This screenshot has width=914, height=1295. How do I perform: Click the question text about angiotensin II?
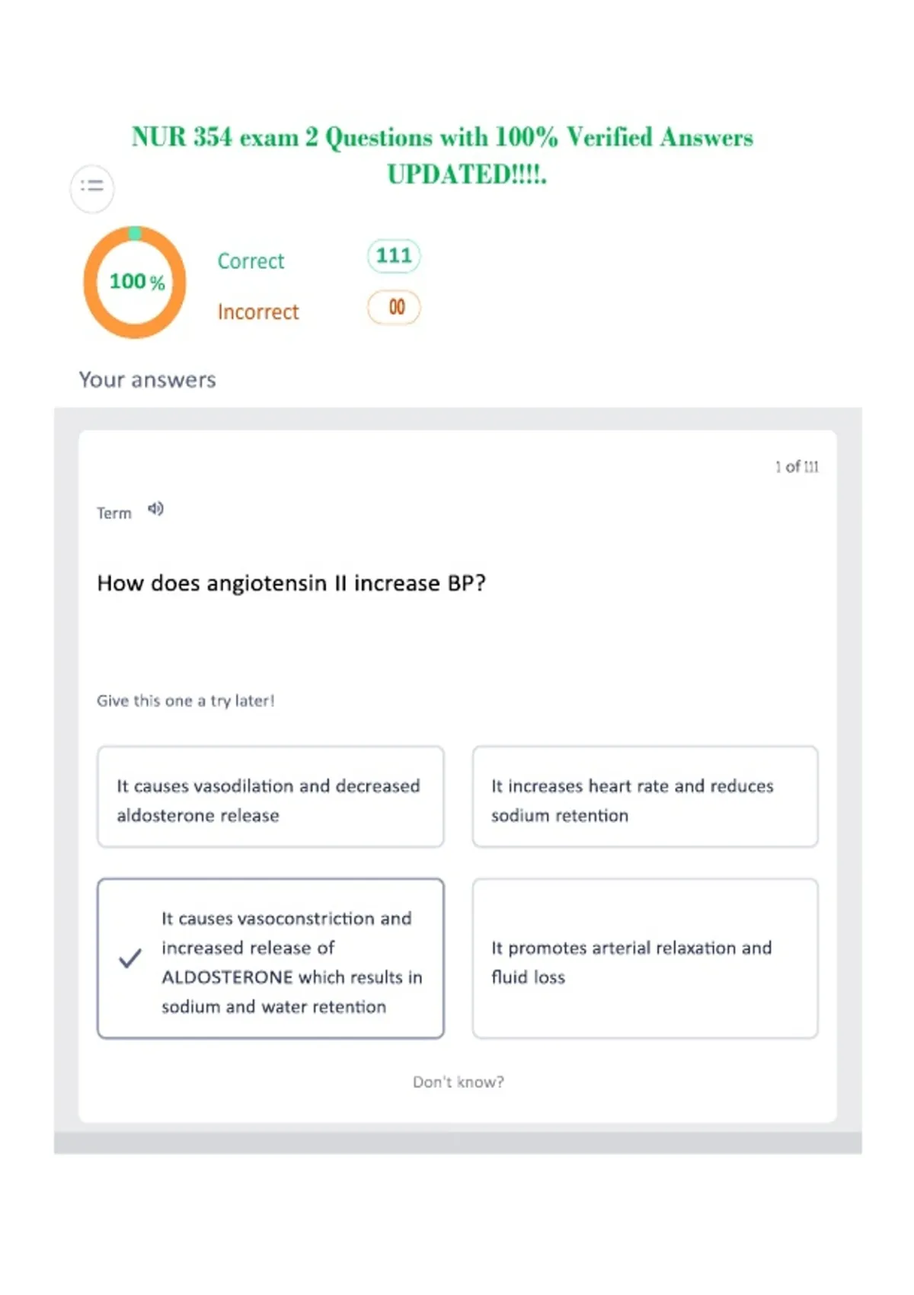[x=291, y=584]
